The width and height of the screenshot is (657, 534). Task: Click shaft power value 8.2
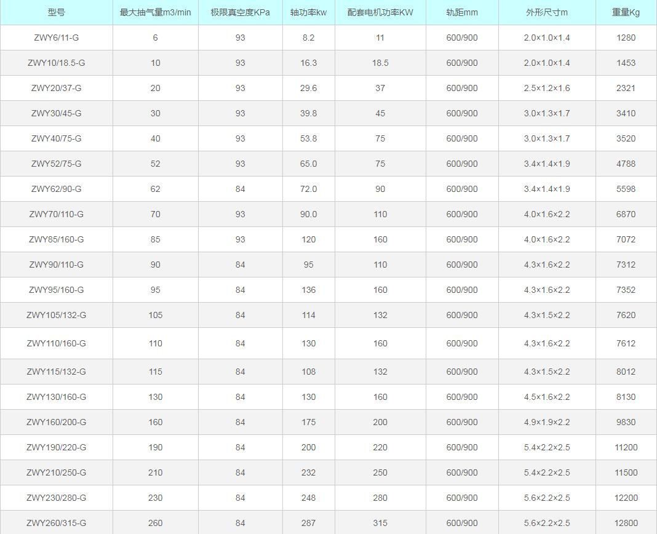308,38
